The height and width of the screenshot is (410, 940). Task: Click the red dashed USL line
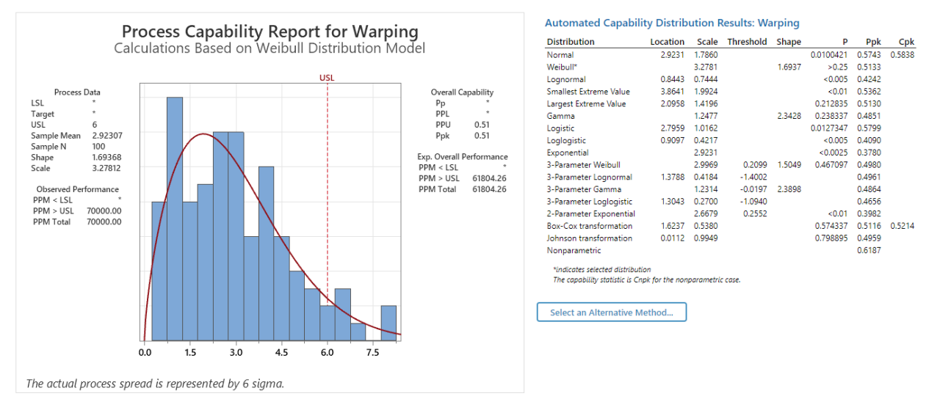(x=328, y=220)
